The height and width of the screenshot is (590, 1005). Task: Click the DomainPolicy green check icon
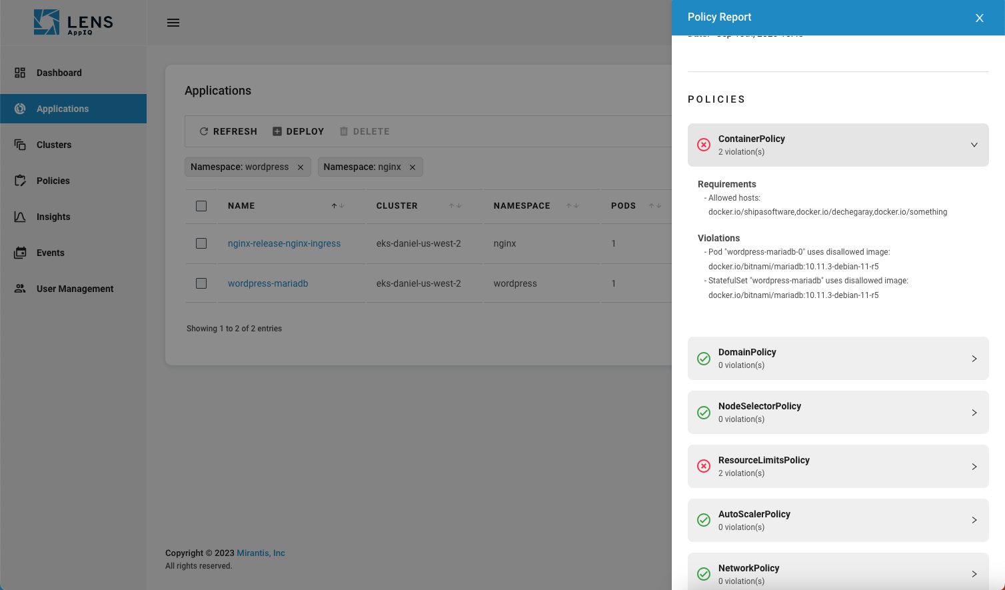704,359
